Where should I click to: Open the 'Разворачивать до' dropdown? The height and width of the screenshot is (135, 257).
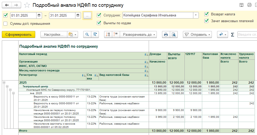pyautogui.click(x=140, y=34)
